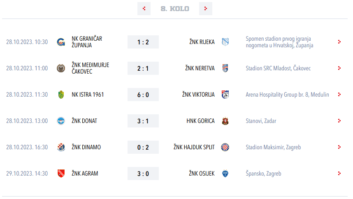
Task: Click the ŽNK Međimurje Čakovec club crest
Action: [x=61, y=68]
